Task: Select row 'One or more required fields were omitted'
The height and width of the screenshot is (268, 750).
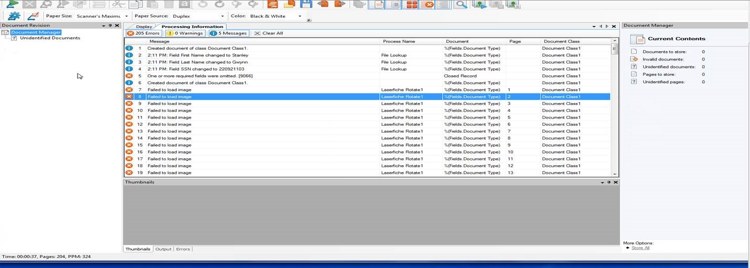Action: (x=367, y=76)
